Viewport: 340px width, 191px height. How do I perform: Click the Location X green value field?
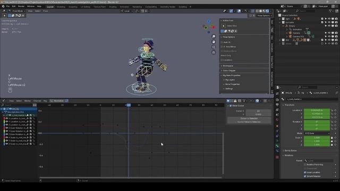317,110
